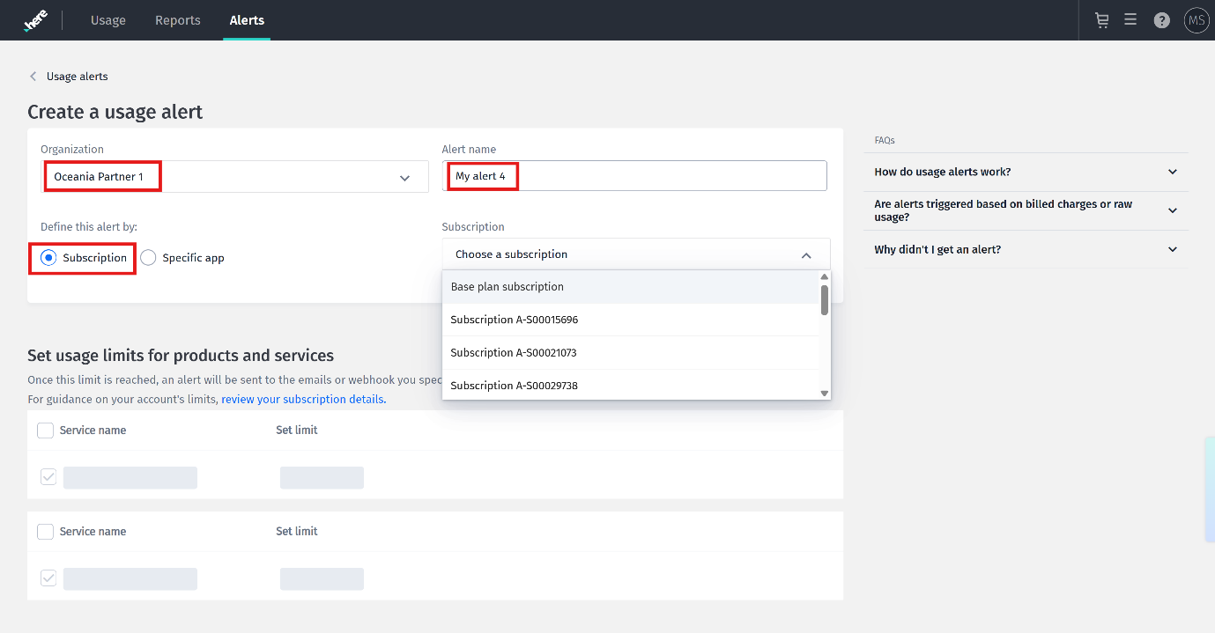This screenshot has width=1215, height=633.
Task: Click the dropdown list scroll down arrow
Action: point(825,394)
